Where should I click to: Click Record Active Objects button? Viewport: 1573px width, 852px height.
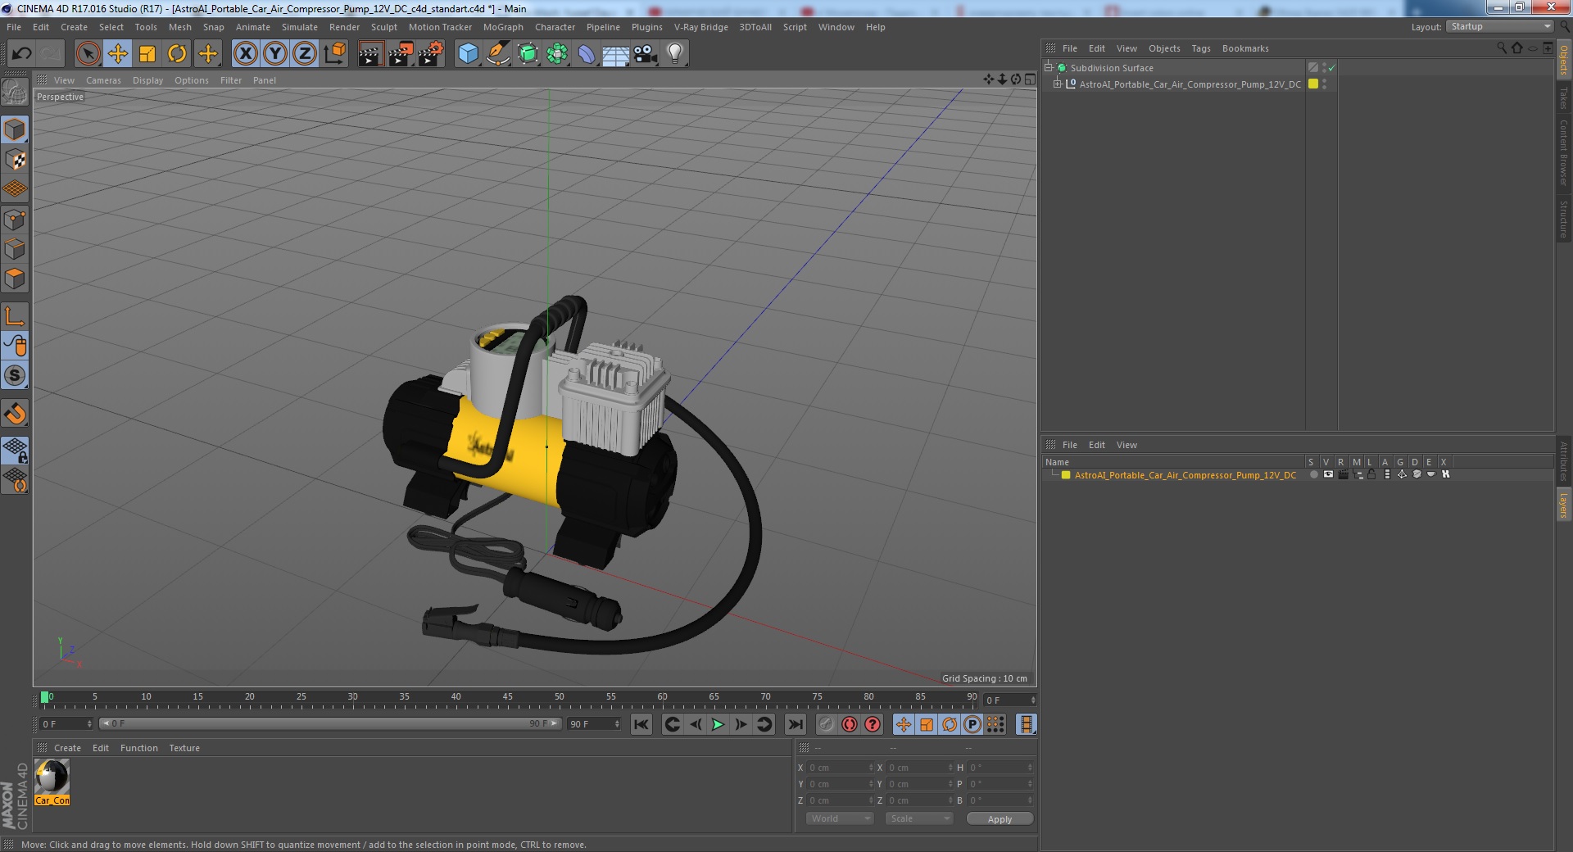(826, 724)
